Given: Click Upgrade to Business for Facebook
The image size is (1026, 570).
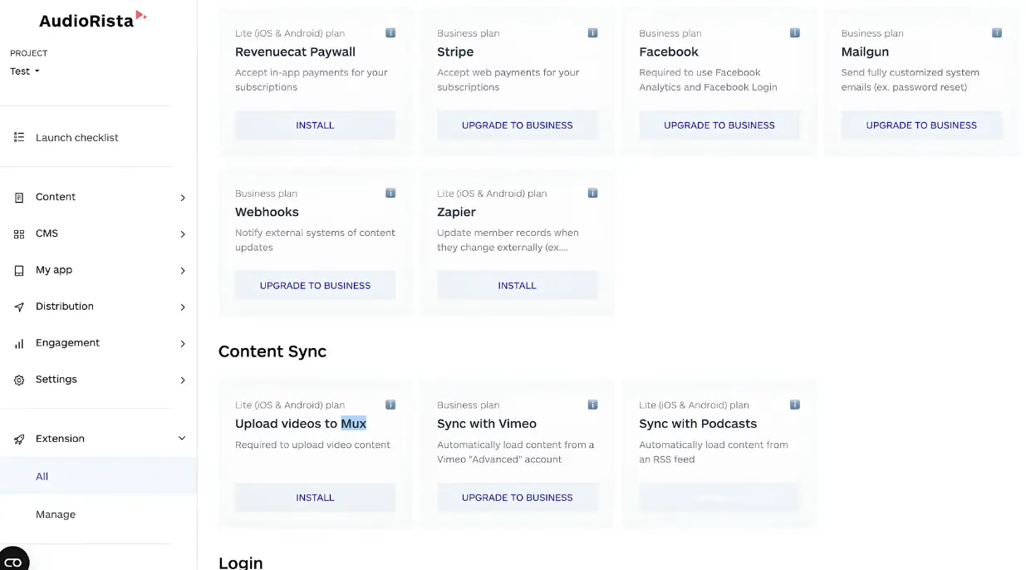Looking at the screenshot, I should (719, 125).
